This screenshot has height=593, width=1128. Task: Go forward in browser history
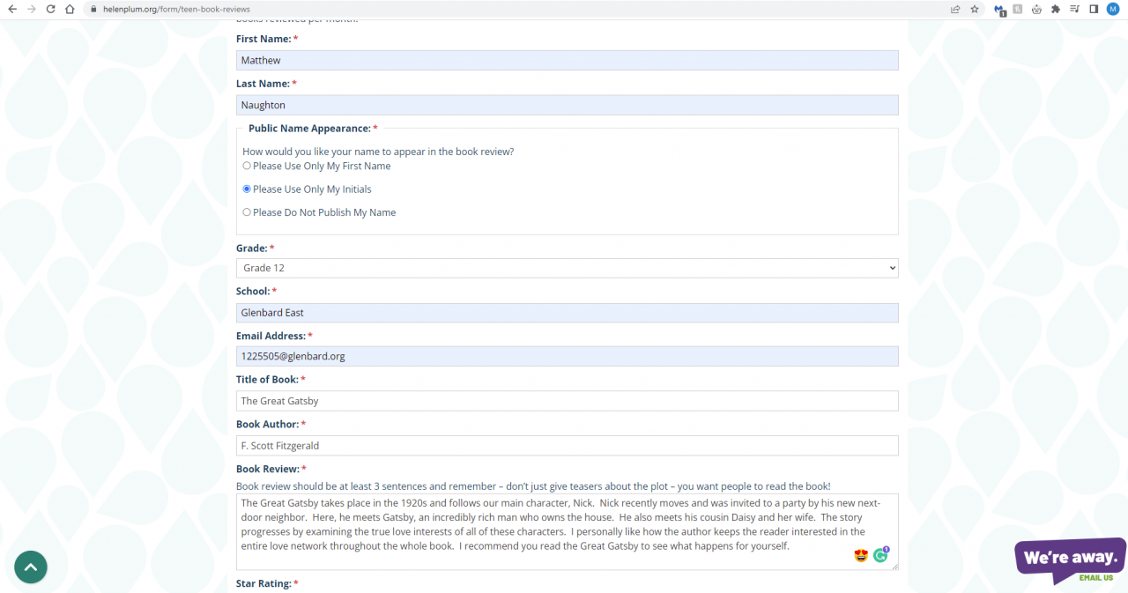[x=31, y=9]
